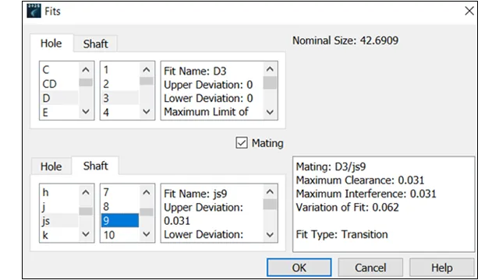Switch to the upper Shaft tab
Screen dimensions: 499x280
tap(95, 44)
